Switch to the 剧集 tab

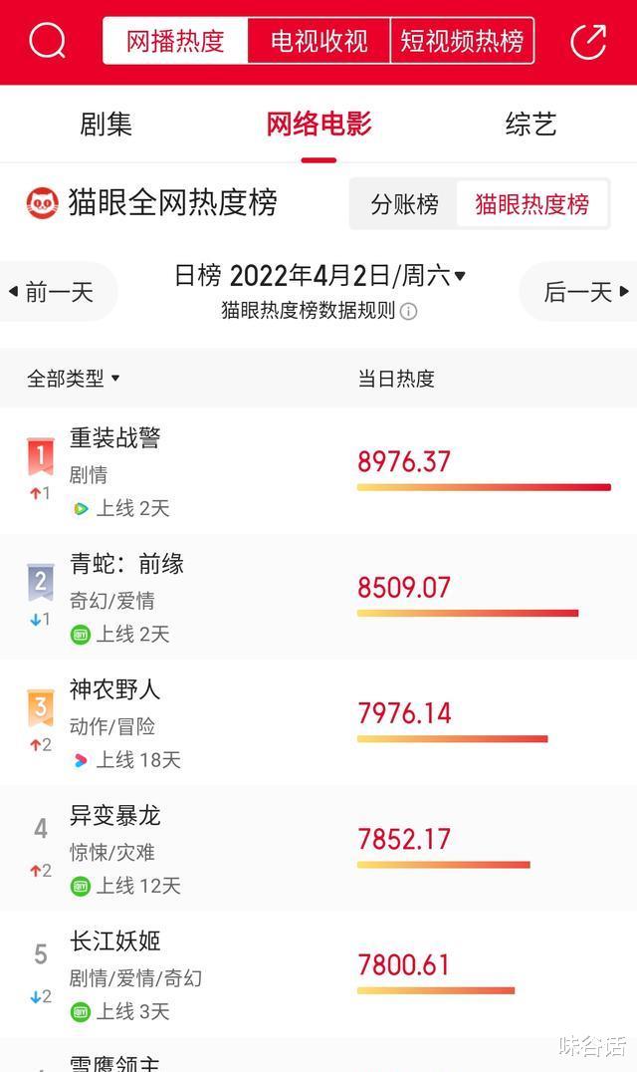[106, 125]
